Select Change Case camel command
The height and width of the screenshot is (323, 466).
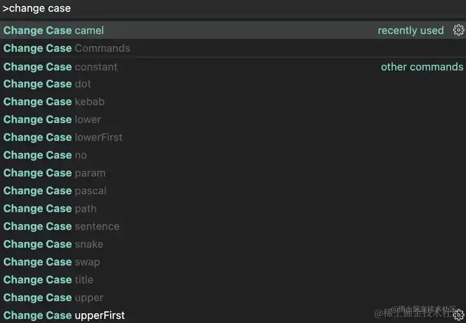coord(233,30)
